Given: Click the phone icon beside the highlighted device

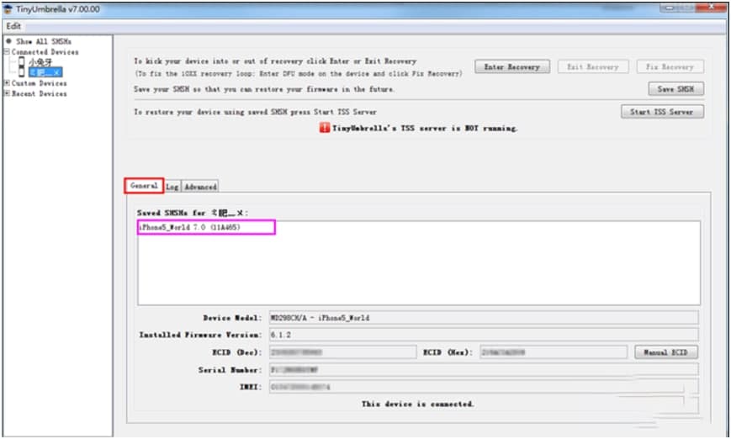Looking at the screenshot, I should [21, 72].
